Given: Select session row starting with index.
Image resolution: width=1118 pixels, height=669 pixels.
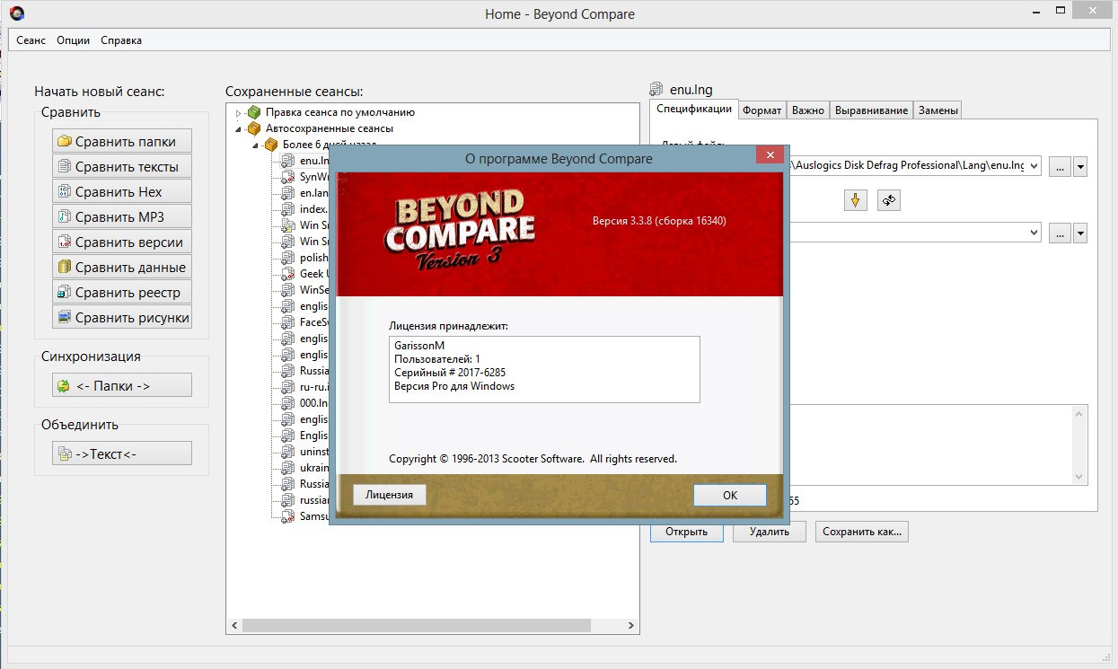Looking at the screenshot, I should (304, 209).
